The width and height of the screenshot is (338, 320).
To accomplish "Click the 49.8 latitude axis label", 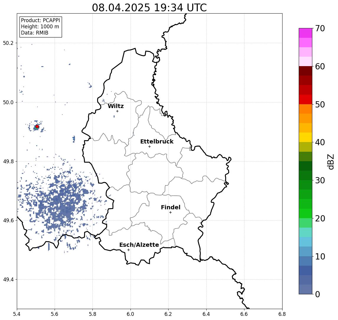I will (8, 161).
